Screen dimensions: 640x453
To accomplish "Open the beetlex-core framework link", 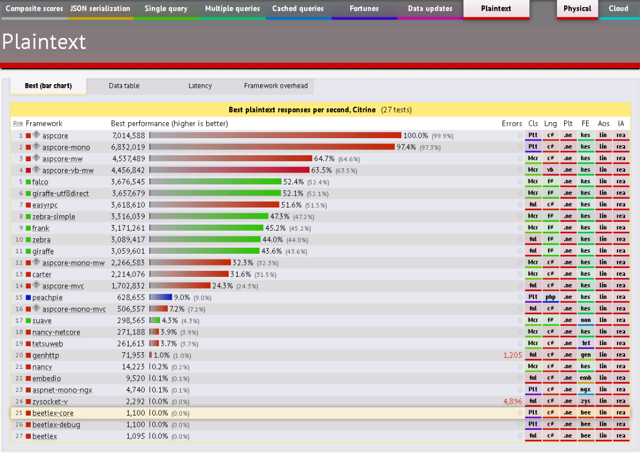I will 53,413.
